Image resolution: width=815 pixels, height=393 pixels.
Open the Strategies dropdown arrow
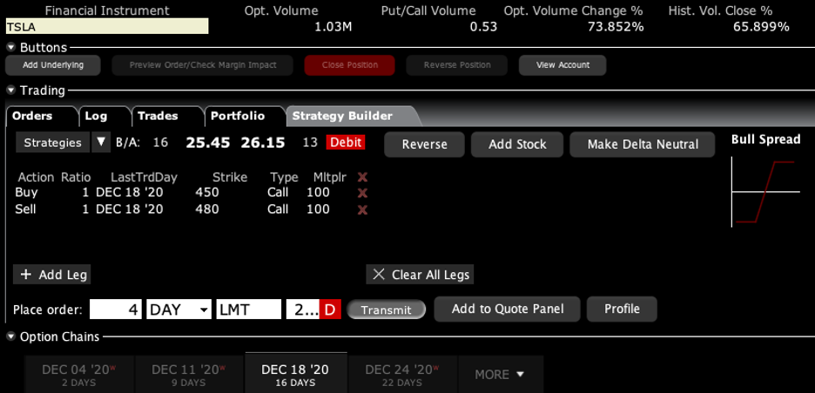click(x=100, y=143)
